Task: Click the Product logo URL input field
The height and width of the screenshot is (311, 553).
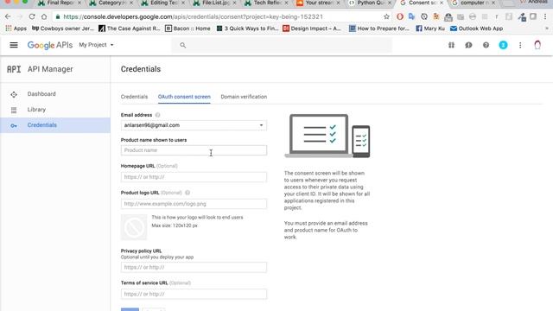Action: pos(194,204)
